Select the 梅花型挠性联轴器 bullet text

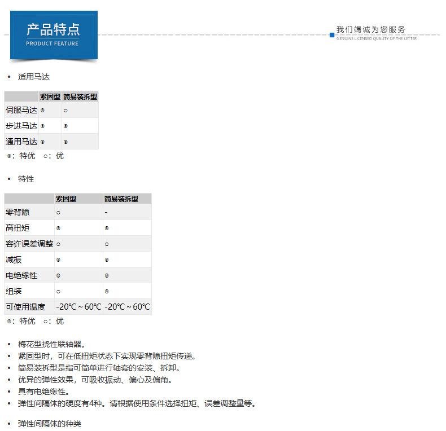(x=51, y=344)
